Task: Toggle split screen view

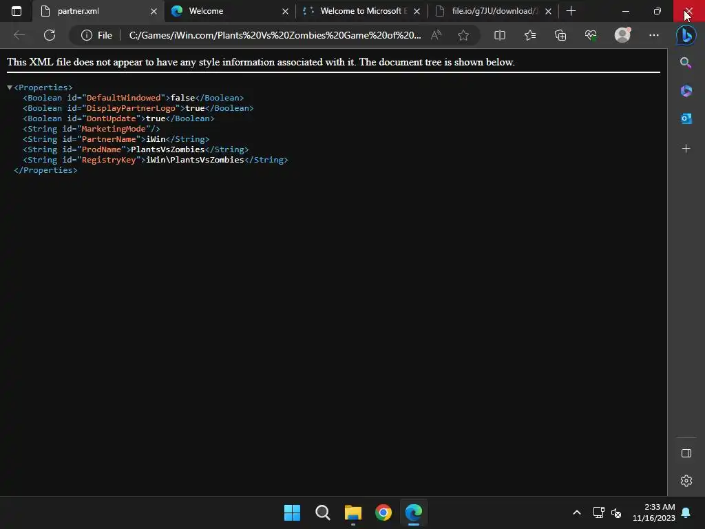Action: tap(500, 35)
